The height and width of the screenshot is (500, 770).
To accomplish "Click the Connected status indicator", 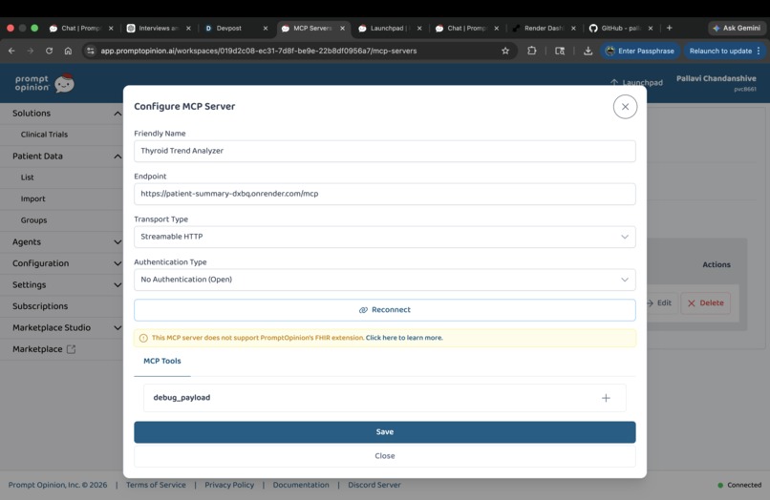I will [x=739, y=485].
